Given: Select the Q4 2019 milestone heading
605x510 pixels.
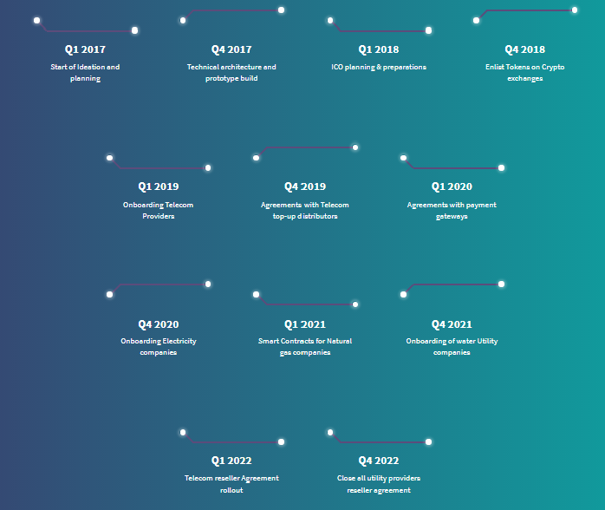Looking at the screenshot, I should [x=305, y=186].
